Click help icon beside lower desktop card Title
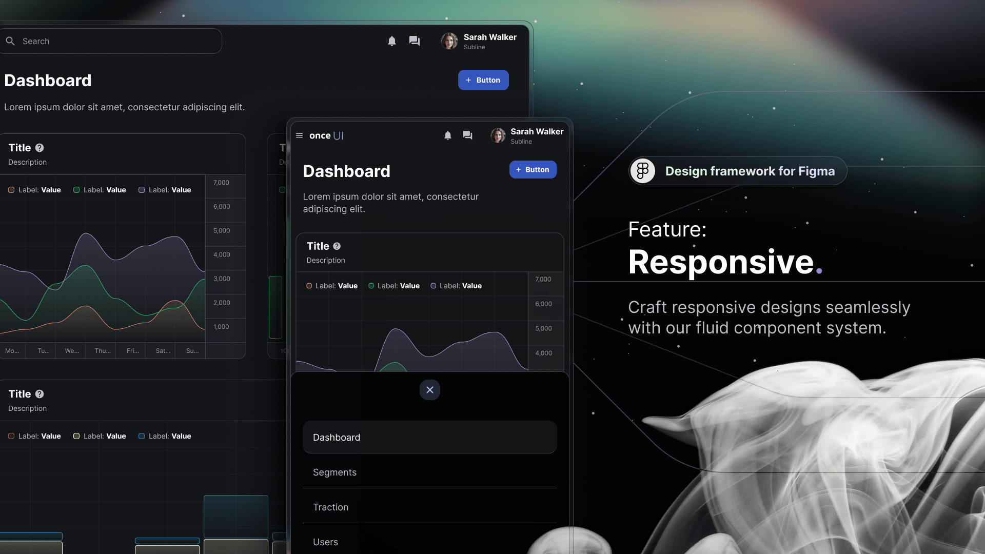The width and height of the screenshot is (985, 554). click(40, 394)
